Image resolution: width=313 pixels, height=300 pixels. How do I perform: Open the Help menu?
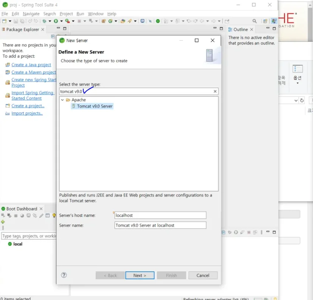(112, 14)
